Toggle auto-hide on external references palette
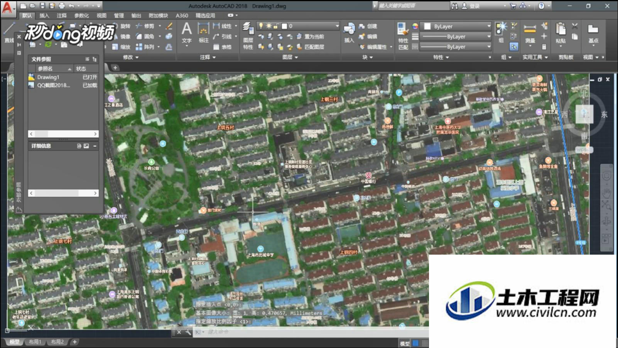This screenshot has width=618, height=348. pyautogui.click(x=19, y=45)
